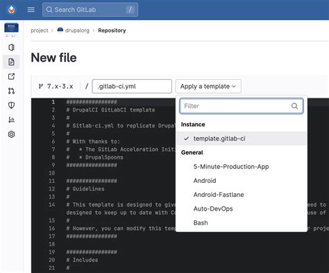Open the Issues sidebar icon
The image size is (329, 273).
[x=11, y=76]
